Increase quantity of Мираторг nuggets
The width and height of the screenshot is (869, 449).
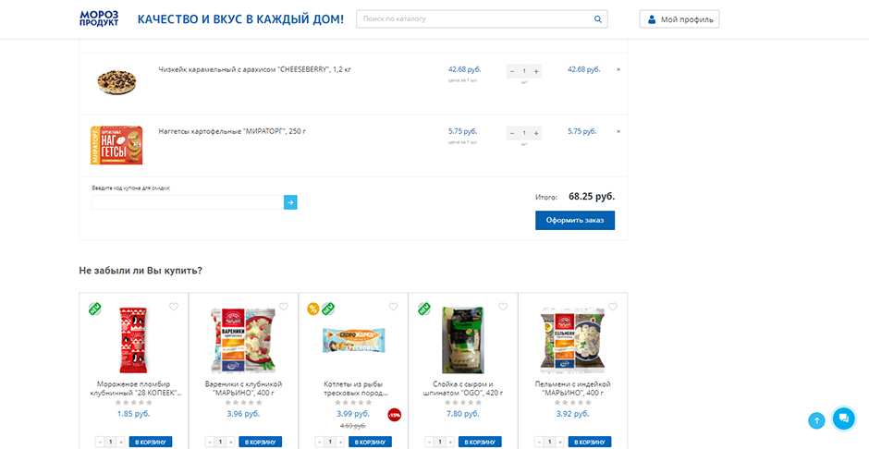click(x=536, y=133)
